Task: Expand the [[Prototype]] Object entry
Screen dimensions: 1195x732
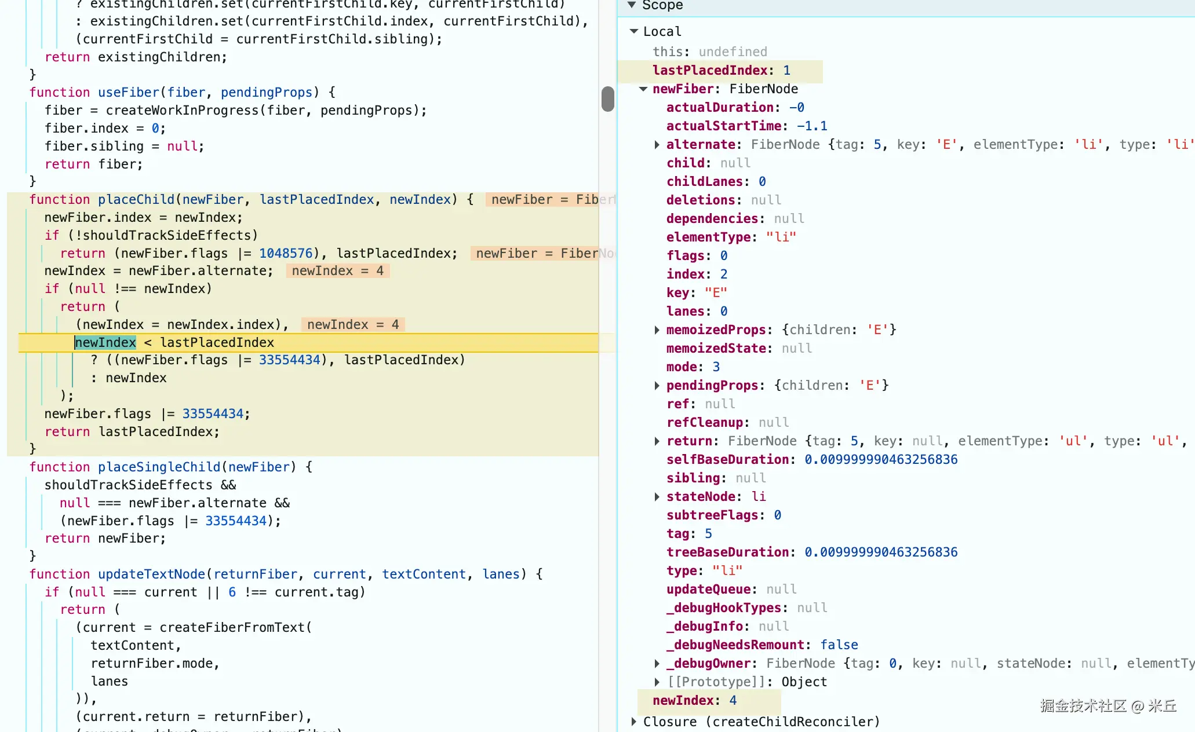Action: (657, 682)
